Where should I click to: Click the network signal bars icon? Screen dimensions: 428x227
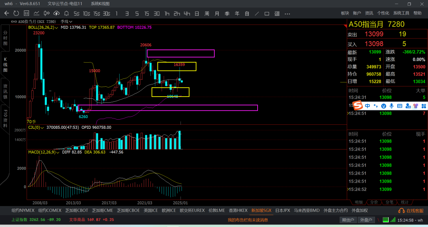(393, 219)
